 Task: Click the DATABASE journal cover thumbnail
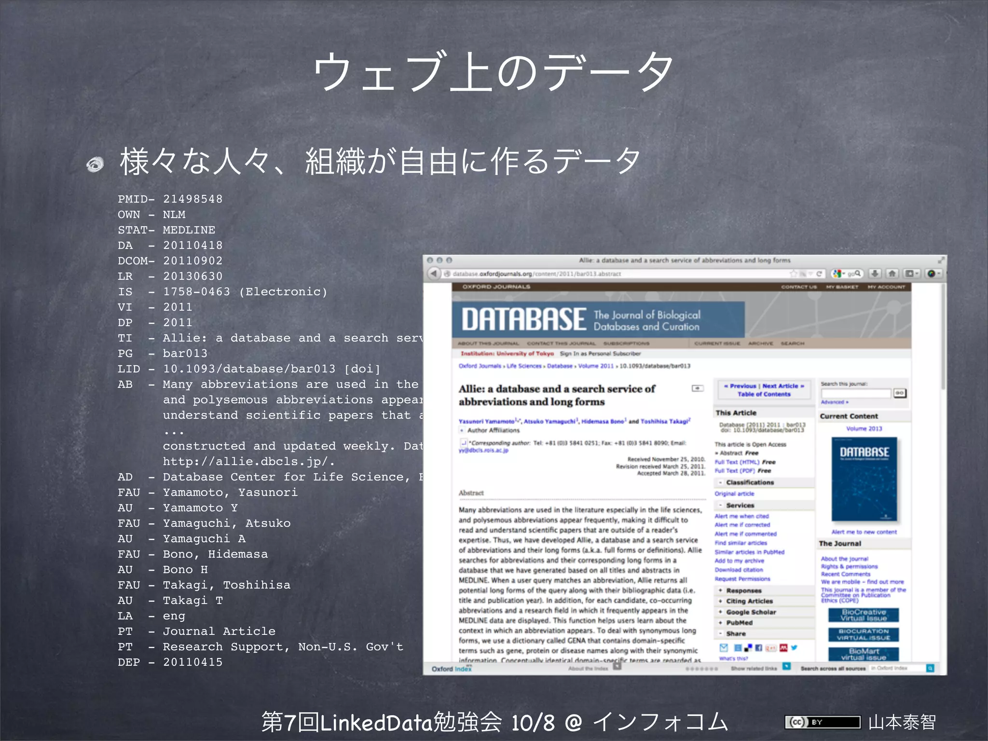pyautogui.click(x=864, y=479)
